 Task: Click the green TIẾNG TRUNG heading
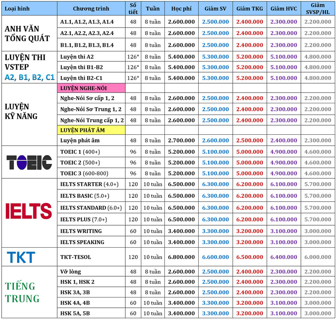pos(22,292)
